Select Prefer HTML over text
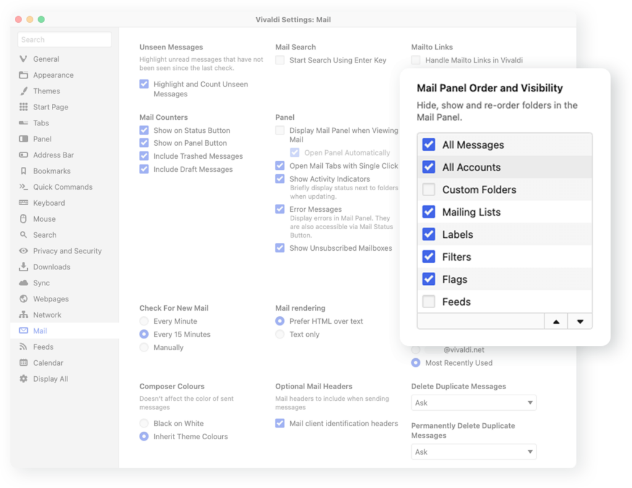The height and width of the screenshot is (488, 632). click(280, 321)
